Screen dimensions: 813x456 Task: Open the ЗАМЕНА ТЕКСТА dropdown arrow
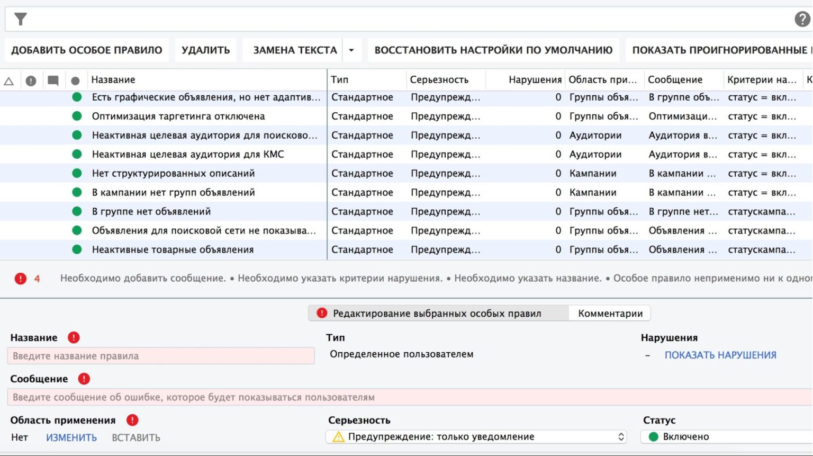pyautogui.click(x=351, y=50)
